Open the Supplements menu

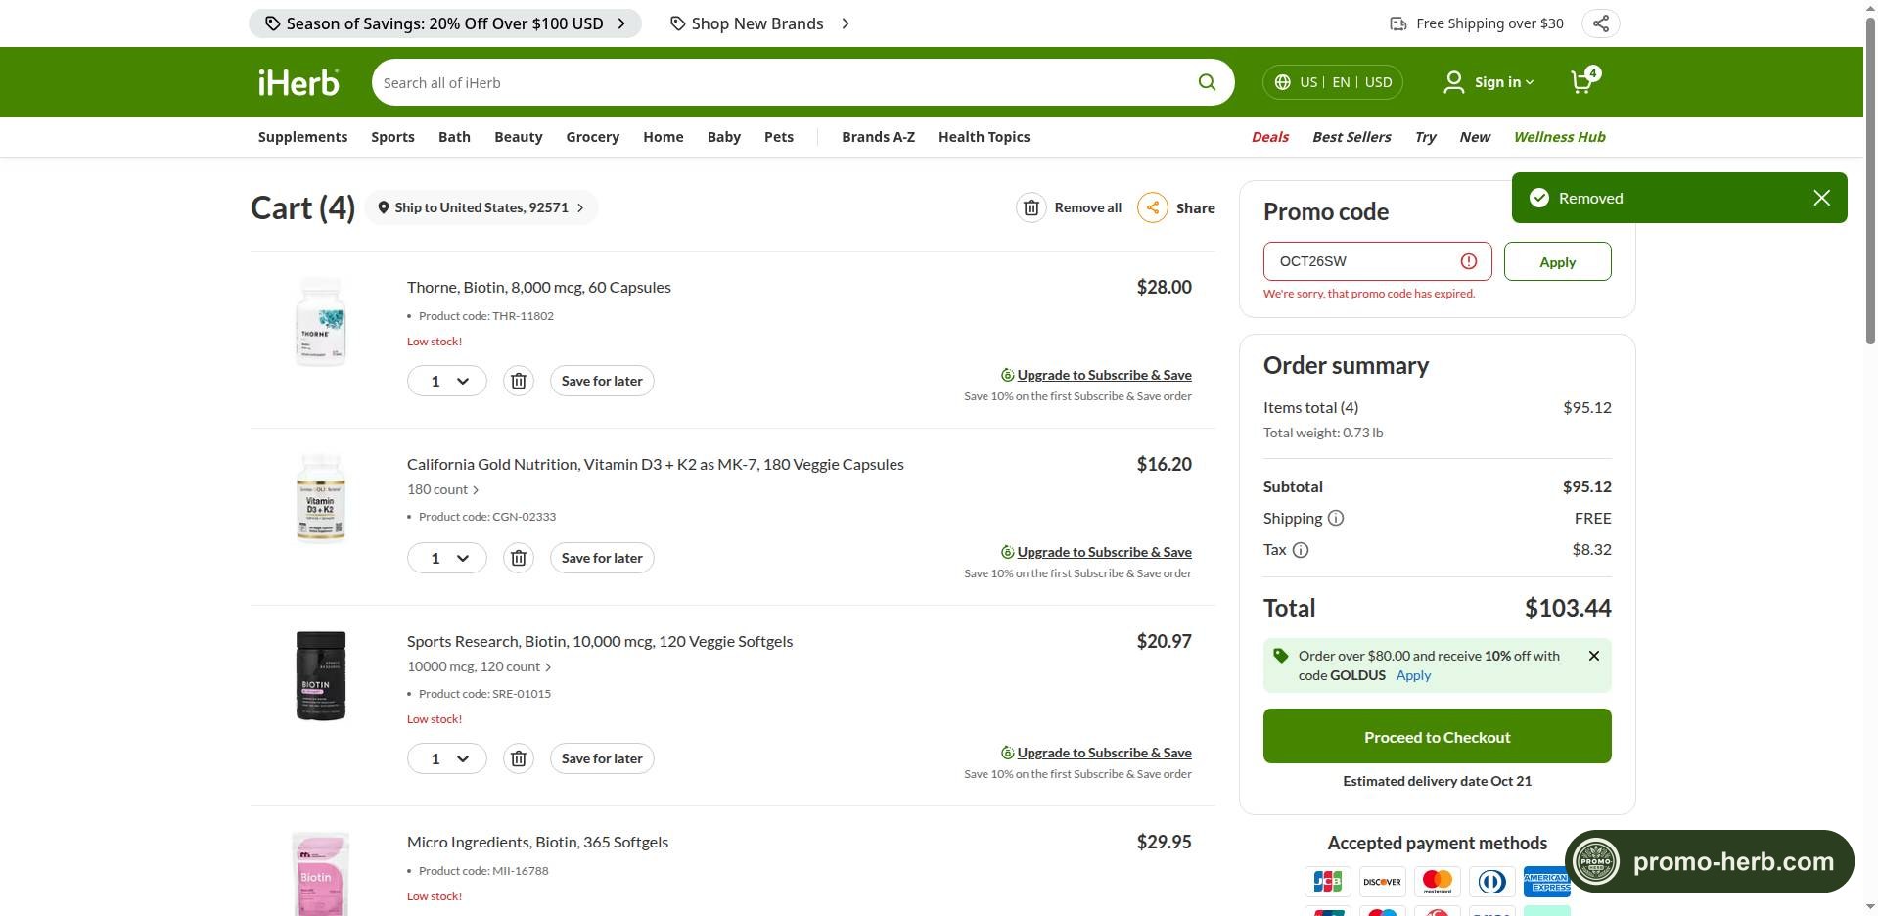(x=302, y=137)
